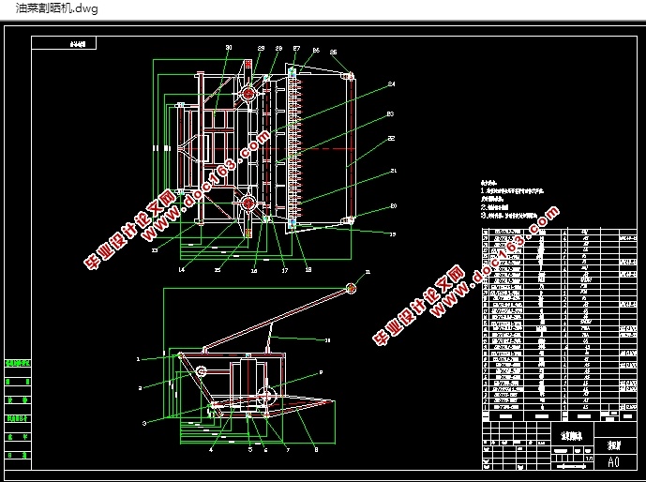Select callout number 8 in side view
This screenshot has height=482, width=646.
[316, 450]
